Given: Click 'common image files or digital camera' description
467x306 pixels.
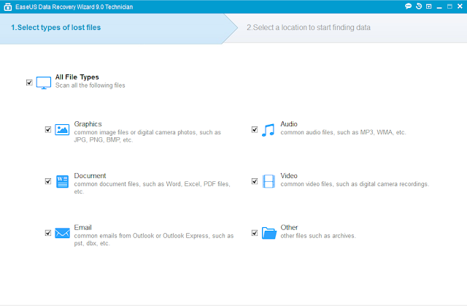Looking at the screenshot, I should point(147,136).
